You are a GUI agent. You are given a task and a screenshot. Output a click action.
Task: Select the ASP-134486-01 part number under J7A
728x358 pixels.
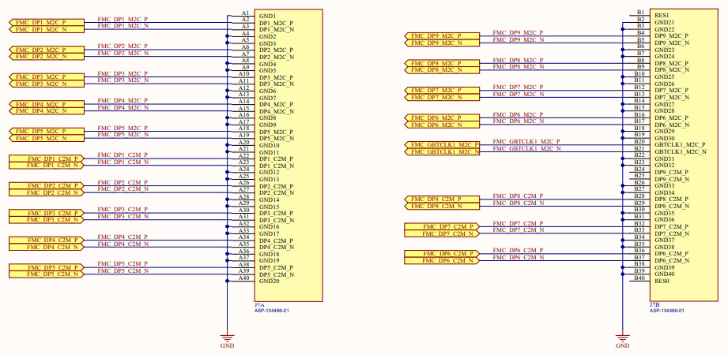click(271, 311)
